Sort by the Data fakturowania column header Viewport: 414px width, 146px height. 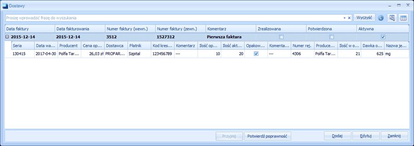(80, 29)
